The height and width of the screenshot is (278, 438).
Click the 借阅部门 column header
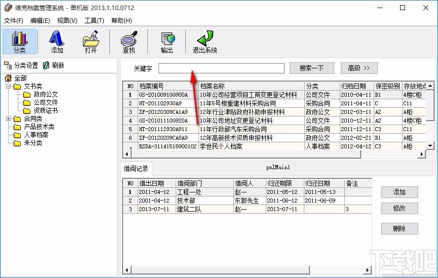(x=205, y=183)
